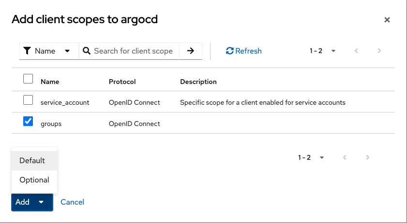Choose Default from the Add menu

click(x=32, y=160)
